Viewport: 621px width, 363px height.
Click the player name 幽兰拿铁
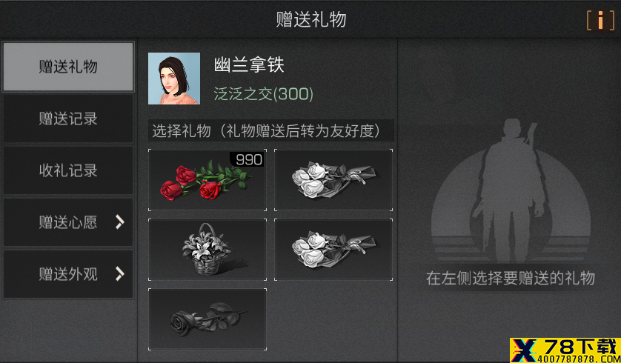[x=249, y=64]
